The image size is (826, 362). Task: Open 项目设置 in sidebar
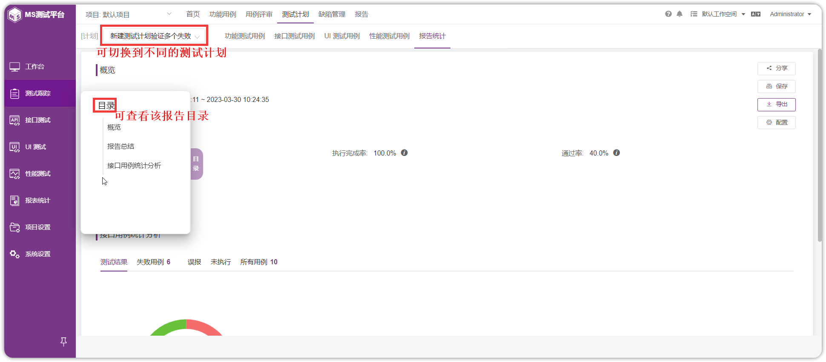40,227
